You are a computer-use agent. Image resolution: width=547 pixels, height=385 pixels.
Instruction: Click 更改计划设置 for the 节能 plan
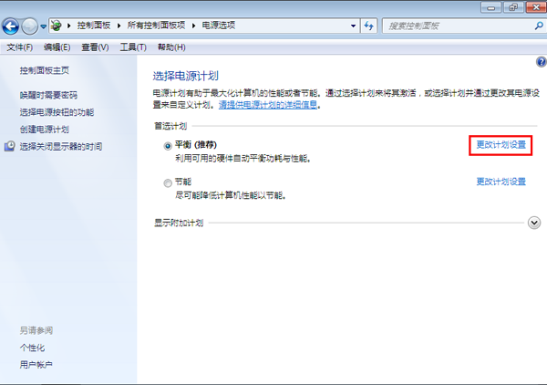point(501,182)
